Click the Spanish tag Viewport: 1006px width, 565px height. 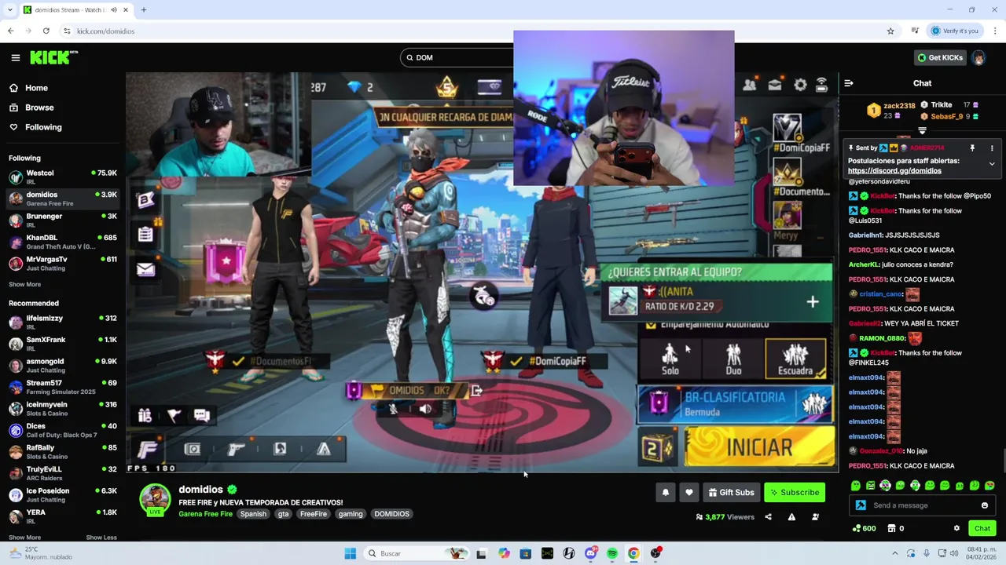253,514
